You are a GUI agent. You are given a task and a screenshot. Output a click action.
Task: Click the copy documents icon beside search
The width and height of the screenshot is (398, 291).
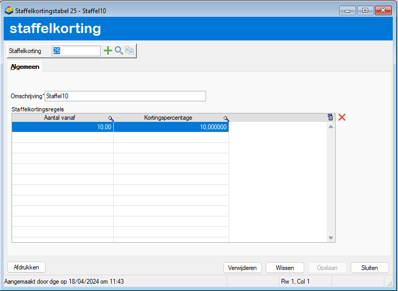pos(130,50)
